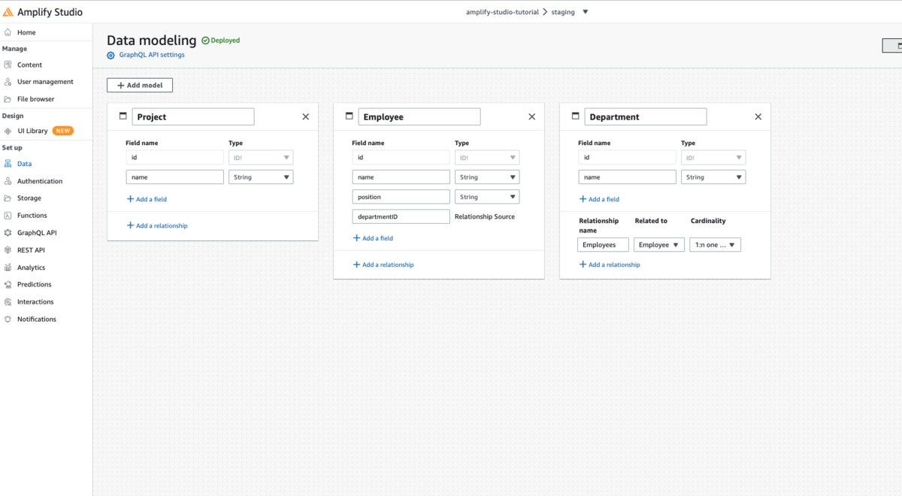902x496 pixels.
Task: Open File browser page
Action: 36,99
